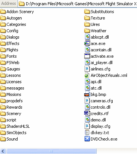Image resolution: width=137 pixels, height=154 pixels.
Task: Select the Dialogs folder name
Action: [13, 37]
